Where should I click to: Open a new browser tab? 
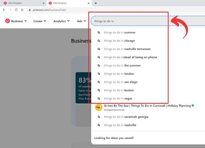96,3
